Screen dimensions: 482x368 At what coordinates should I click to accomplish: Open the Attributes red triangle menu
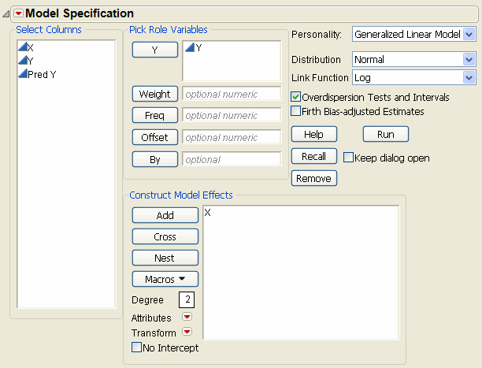[187, 318]
